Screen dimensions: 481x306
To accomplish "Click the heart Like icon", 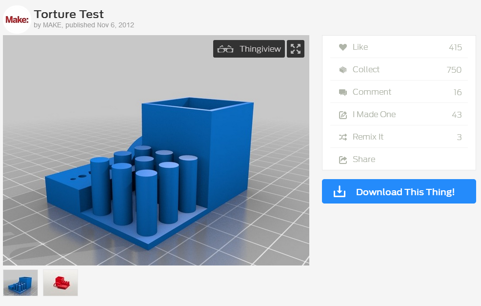I will (x=342, y=47).
